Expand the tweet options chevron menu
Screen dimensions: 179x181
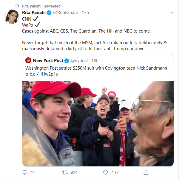coord(172,13)
